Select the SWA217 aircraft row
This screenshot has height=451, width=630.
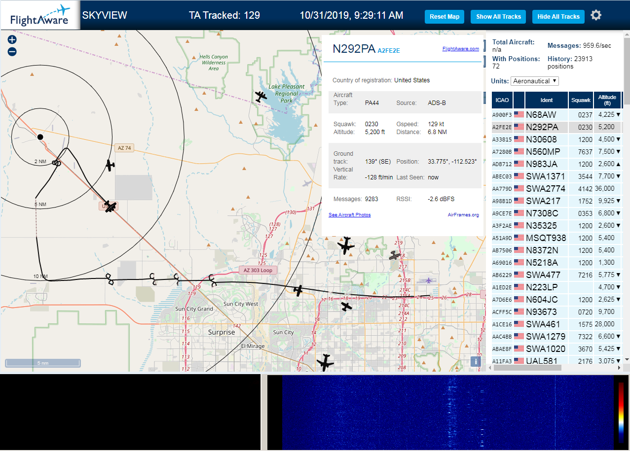[x=556, y=201]
